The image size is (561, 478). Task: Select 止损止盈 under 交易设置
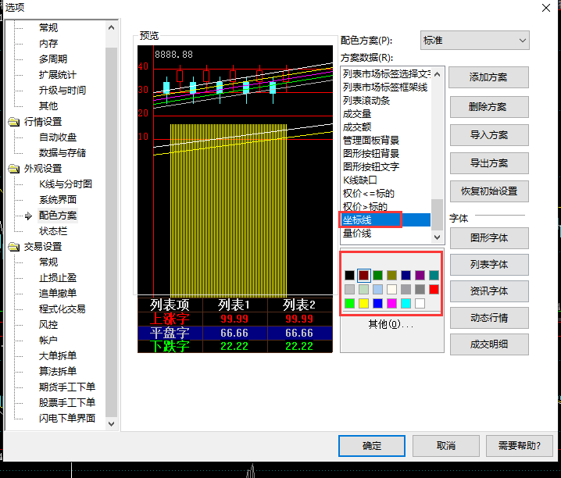coord(58,278)
